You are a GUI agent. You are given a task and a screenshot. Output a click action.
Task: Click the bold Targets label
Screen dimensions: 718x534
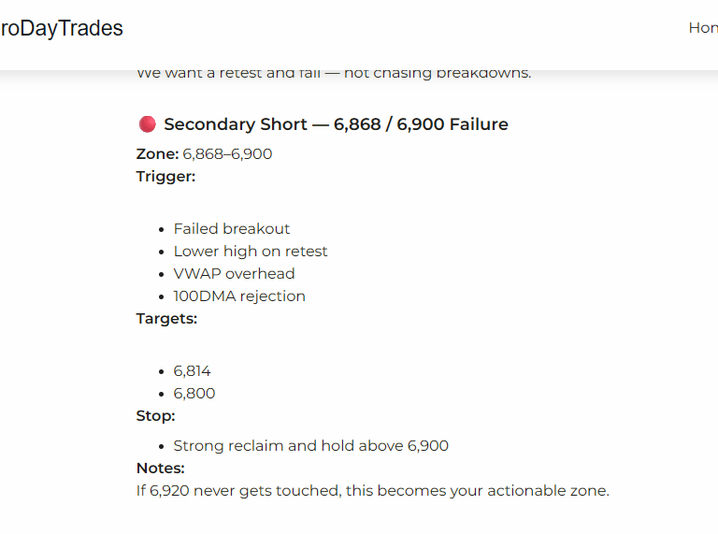pos(166,318)
